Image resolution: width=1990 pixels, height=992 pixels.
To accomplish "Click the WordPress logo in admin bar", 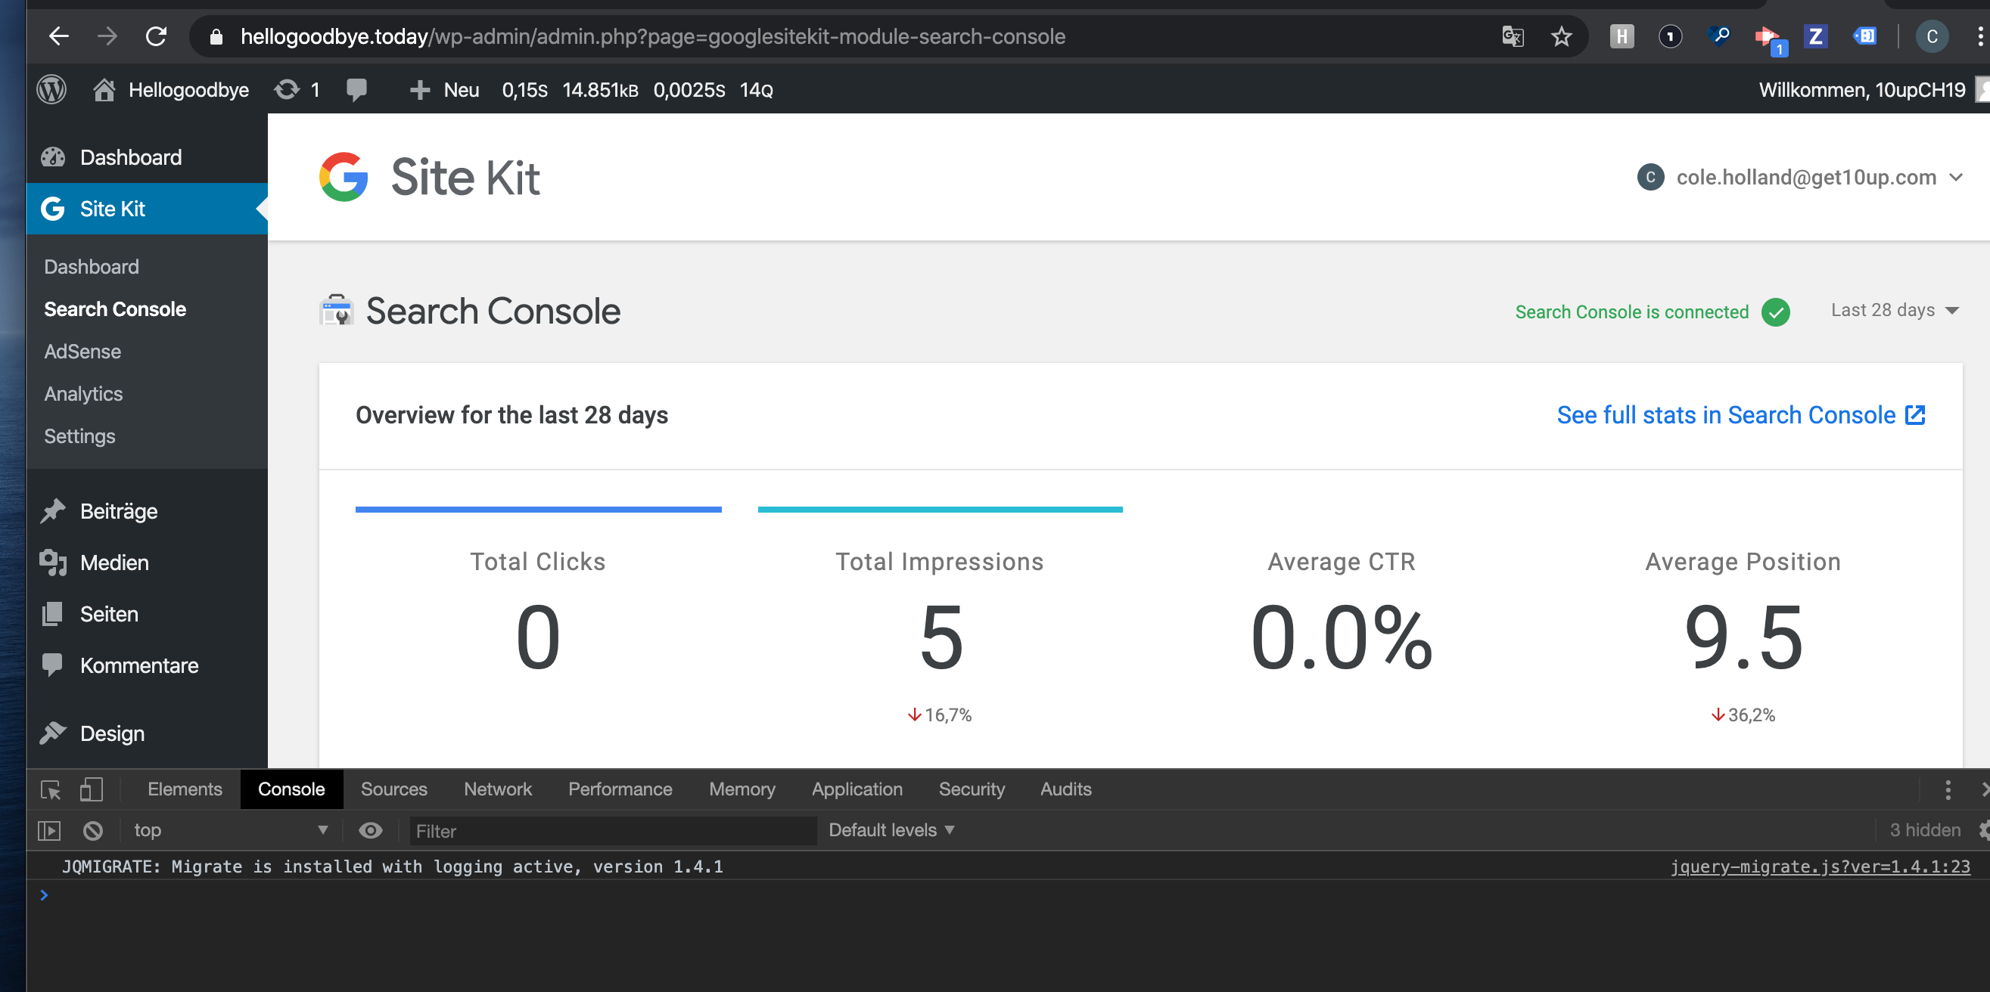I will 51,89.
